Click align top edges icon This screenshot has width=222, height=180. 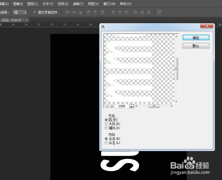tap(67, 12)
